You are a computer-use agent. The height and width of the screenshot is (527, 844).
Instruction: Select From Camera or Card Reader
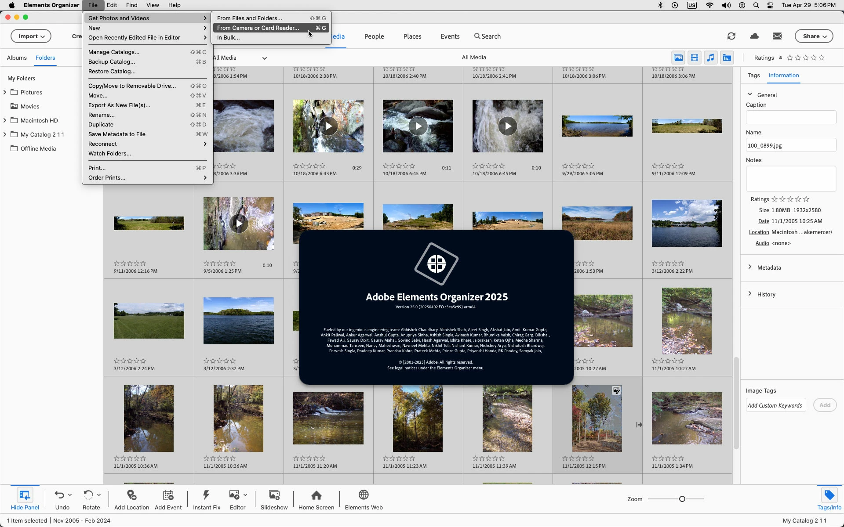(x=258, y=28)
